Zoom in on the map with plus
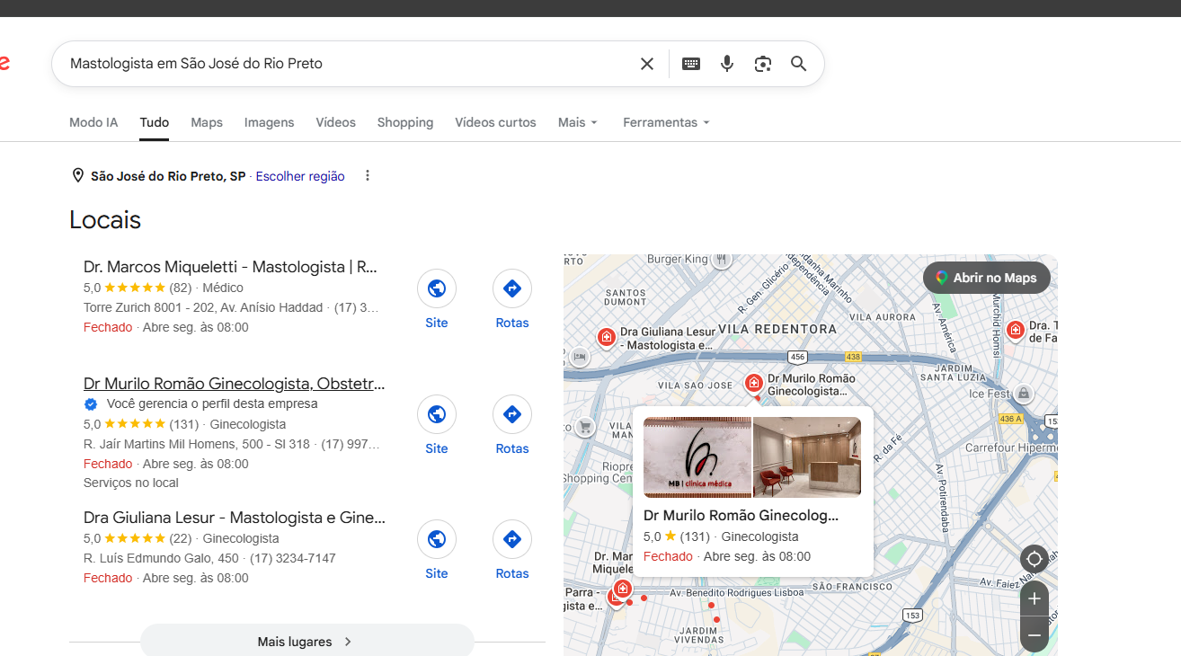 (x=1034, y=598)
